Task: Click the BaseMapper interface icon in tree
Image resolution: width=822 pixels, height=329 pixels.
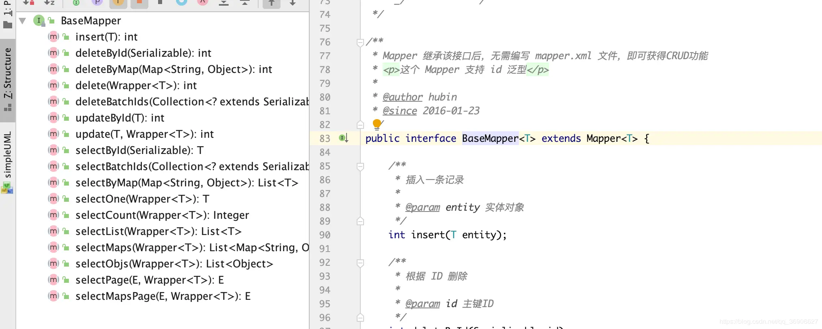Action: (x=39, y=20)
